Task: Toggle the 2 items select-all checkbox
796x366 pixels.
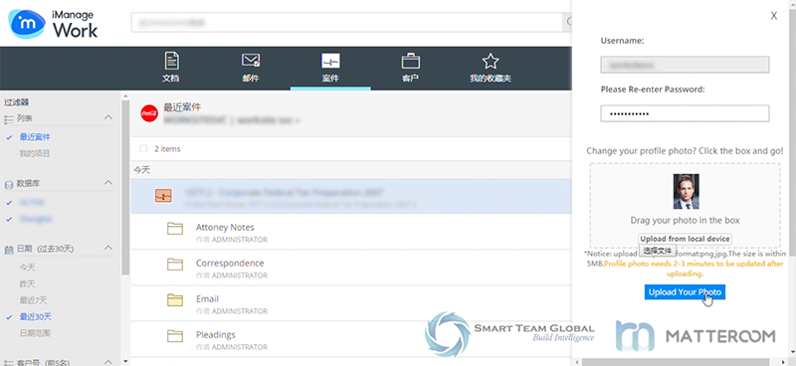Action: pyautogui.click(x=143, y=149)
